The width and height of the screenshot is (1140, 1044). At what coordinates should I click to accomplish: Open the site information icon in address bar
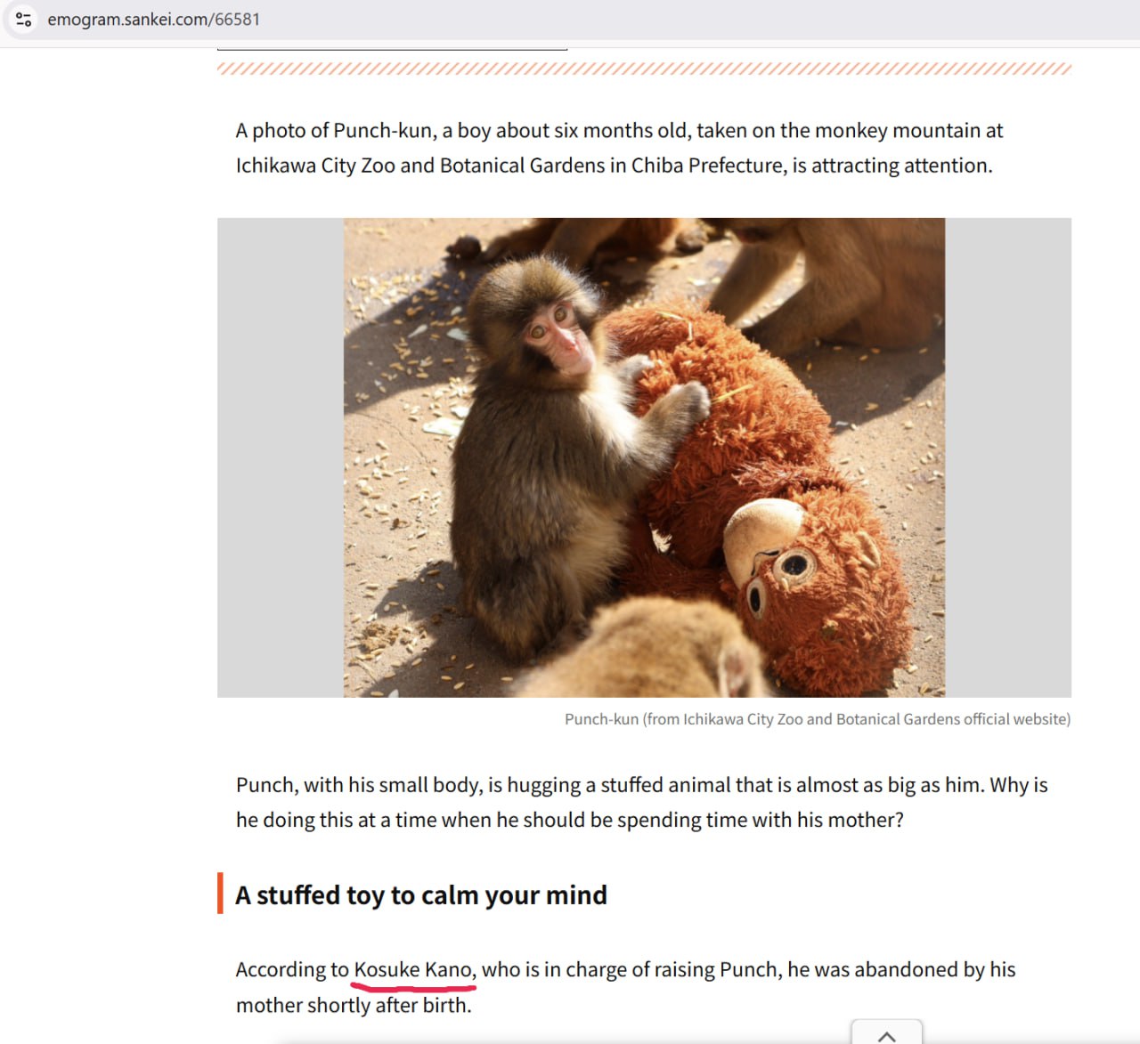(x=24, y=19)
